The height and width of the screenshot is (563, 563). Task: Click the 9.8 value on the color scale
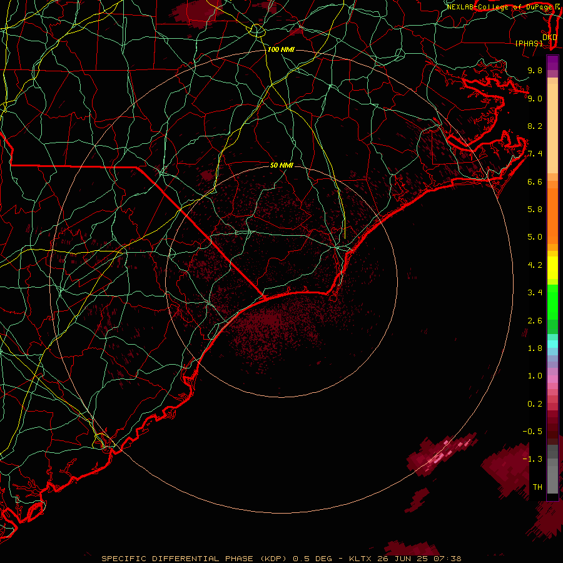[x=535, y=70]
